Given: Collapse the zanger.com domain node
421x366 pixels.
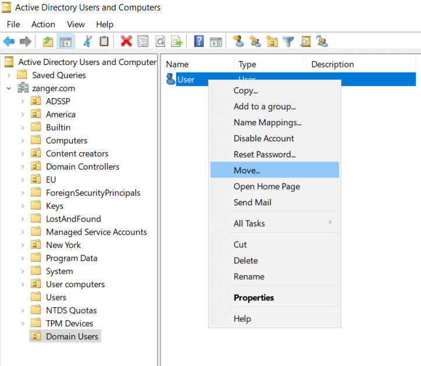Looking at the screenshot, I should pyautogui.click(x=9, y=88).
